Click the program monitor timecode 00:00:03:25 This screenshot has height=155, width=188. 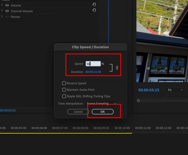point(149,90)
